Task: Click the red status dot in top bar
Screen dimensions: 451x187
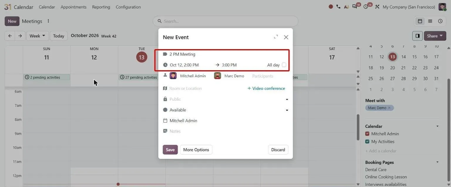Action: point(331,7)
